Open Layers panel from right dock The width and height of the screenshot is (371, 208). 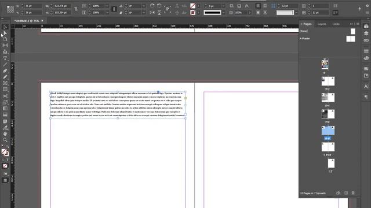click(366, 34)
